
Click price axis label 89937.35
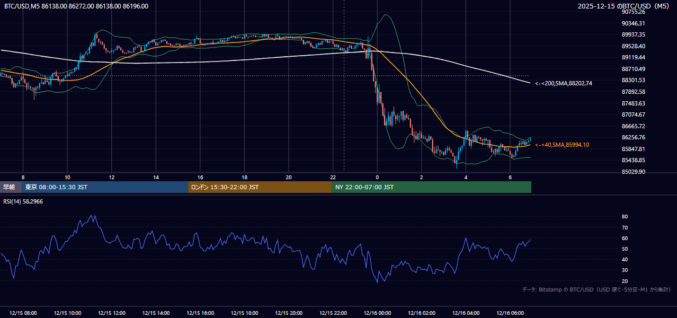tap(634, 34)
